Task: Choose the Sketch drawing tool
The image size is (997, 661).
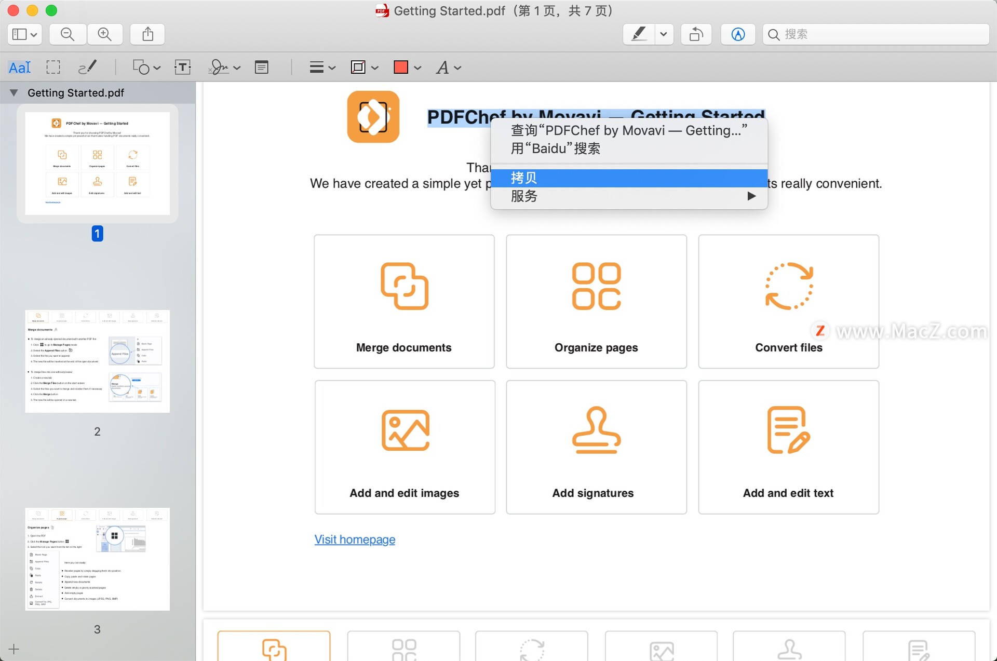Action: [87, 67]
